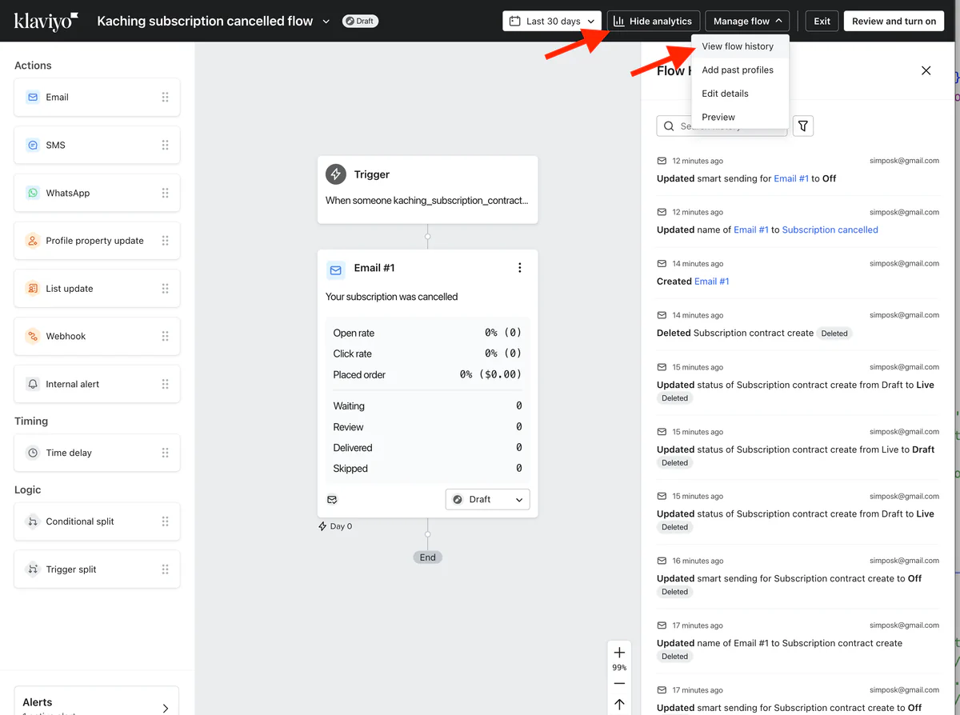Click the 99% zoom level label
The image size is (960, 715).
coord(619,668)
